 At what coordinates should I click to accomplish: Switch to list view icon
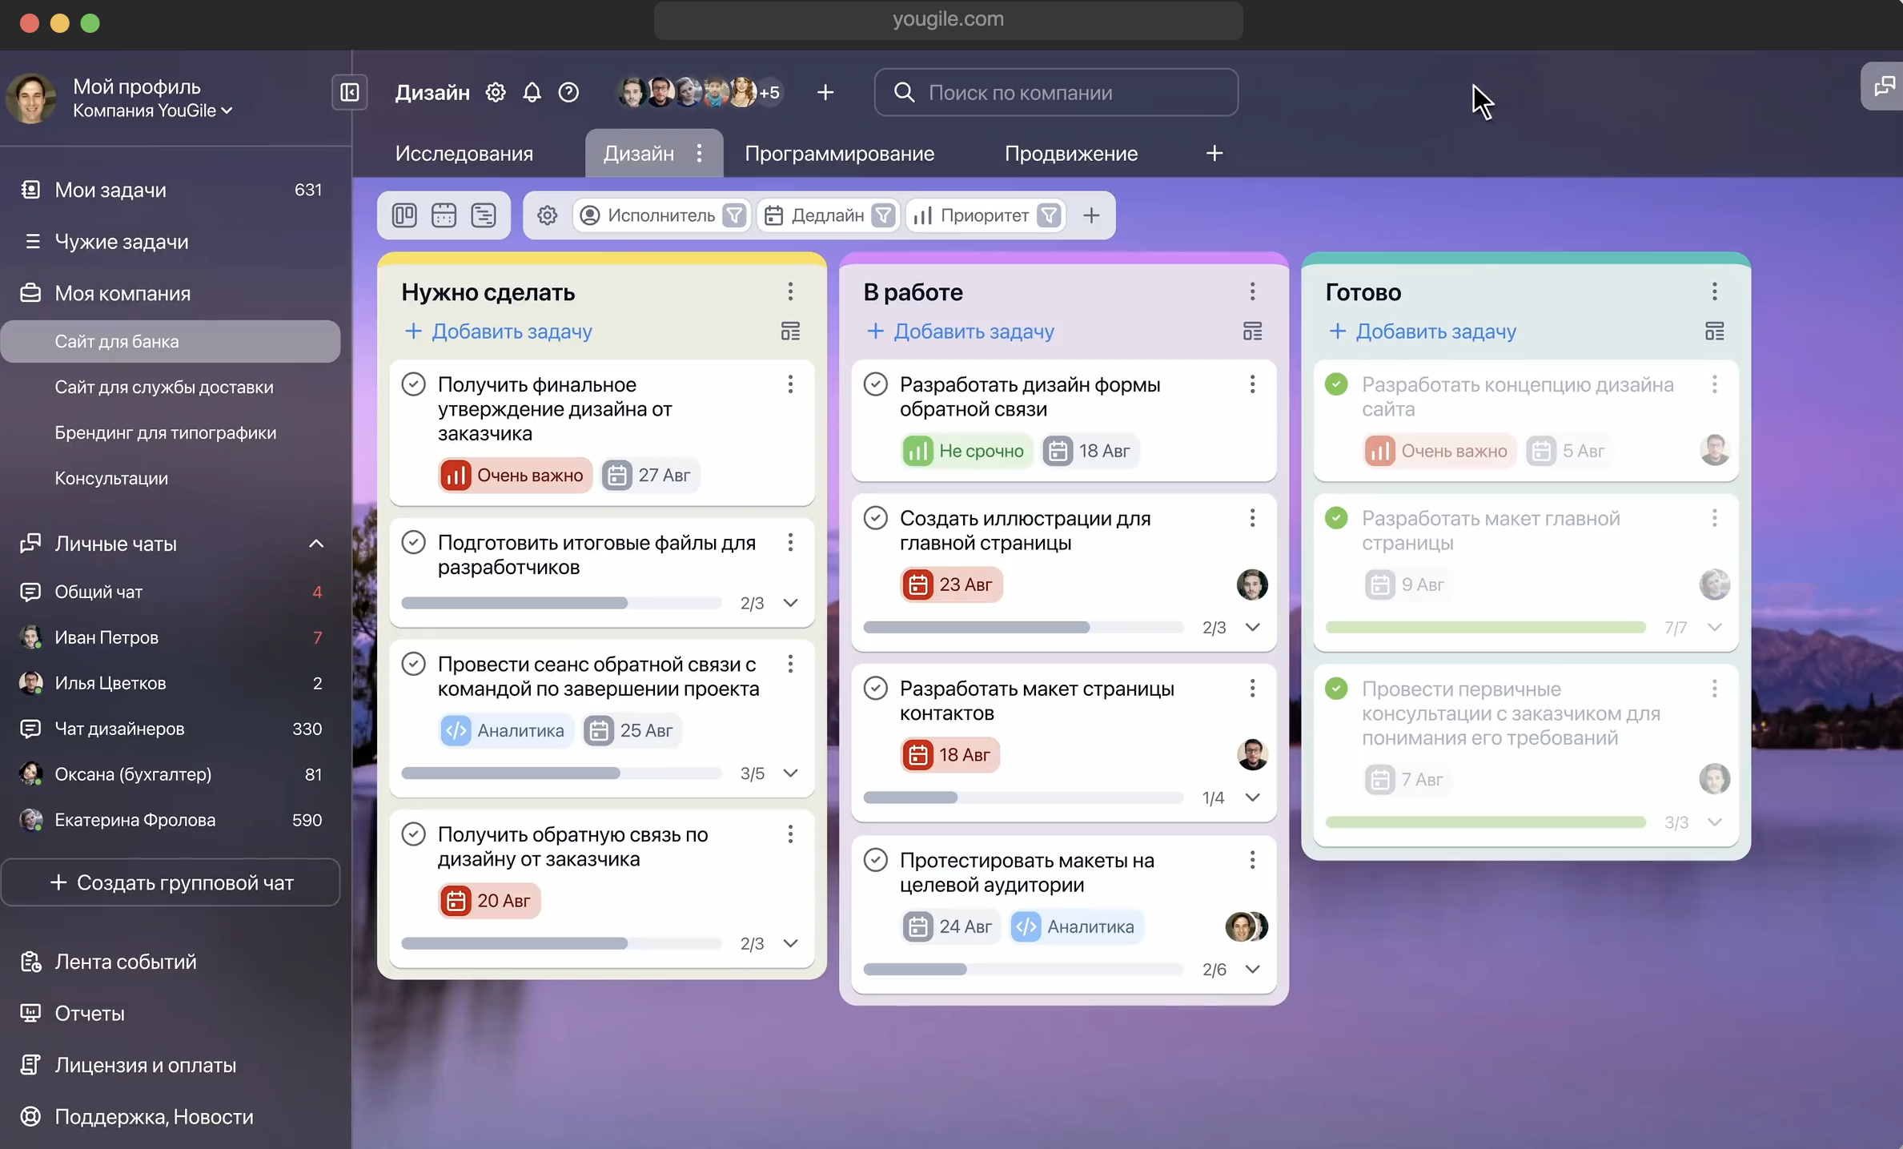click(x=484, y=215)
